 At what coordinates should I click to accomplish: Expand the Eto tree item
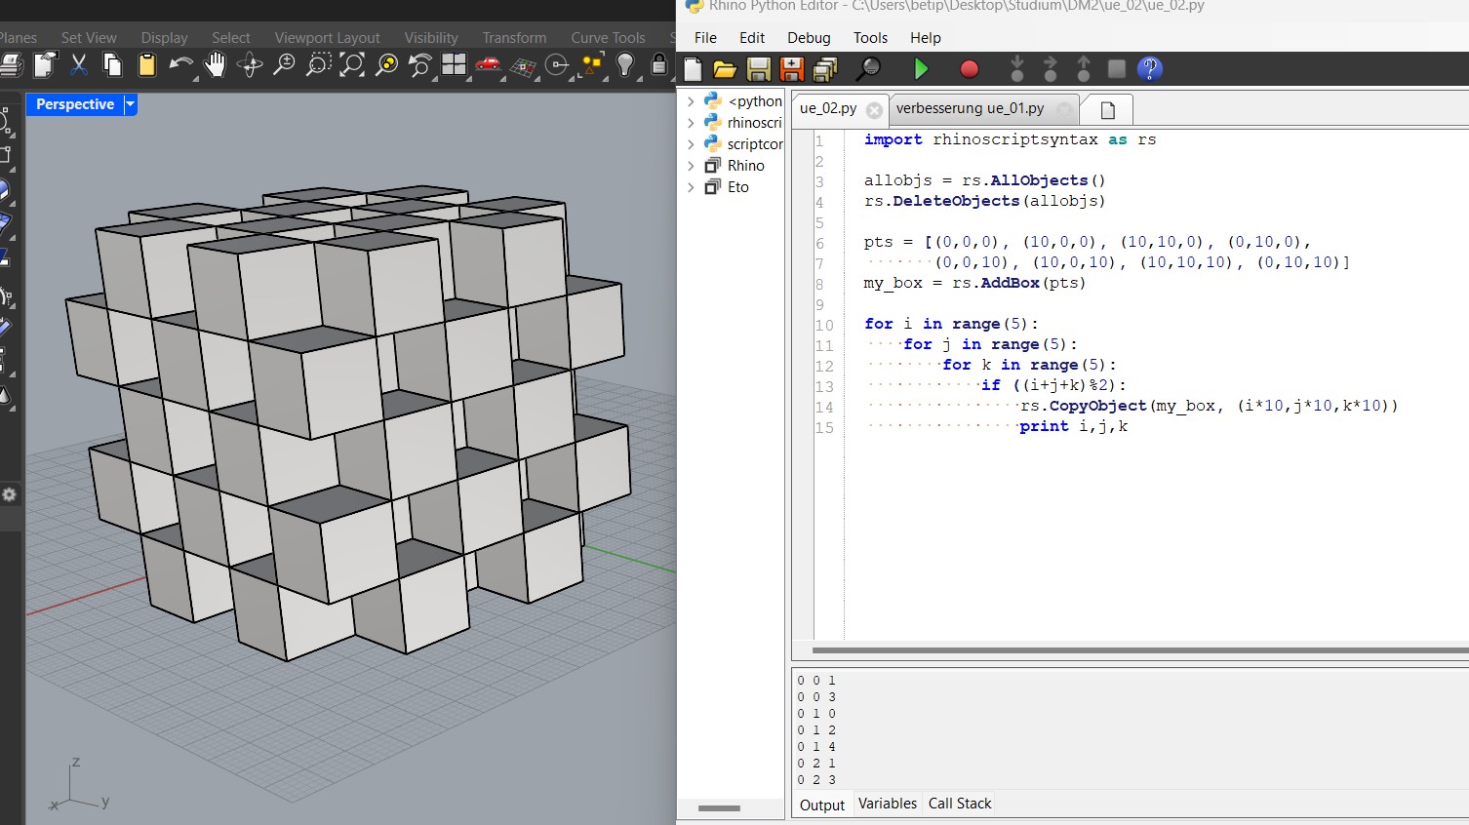[692, 186]
